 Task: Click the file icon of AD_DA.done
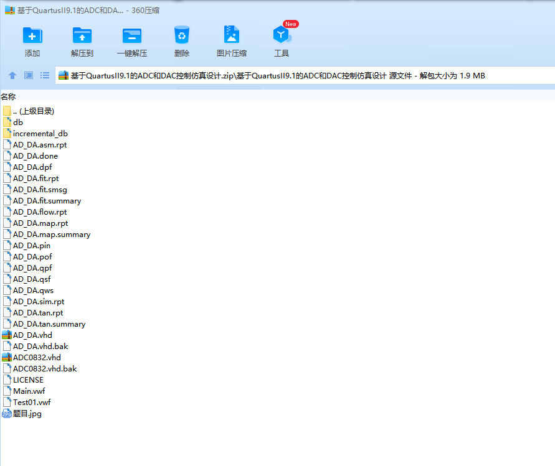pyautogui.click(x=7, y=156)
